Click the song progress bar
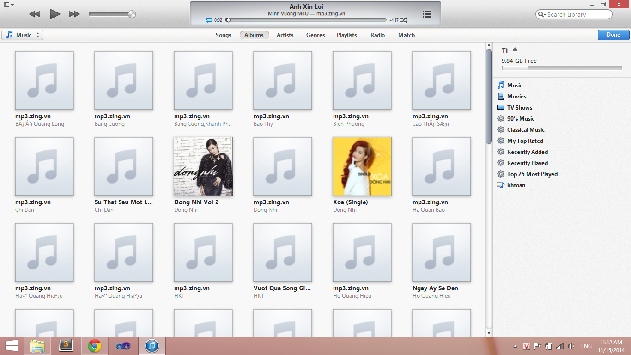631x355 pixels. (306, 20)
